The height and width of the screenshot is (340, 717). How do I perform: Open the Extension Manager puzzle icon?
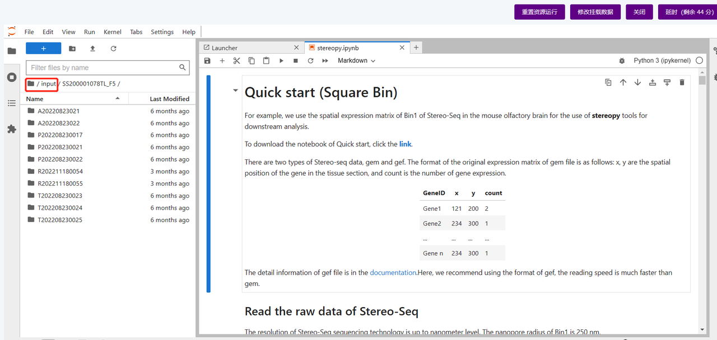12,129
